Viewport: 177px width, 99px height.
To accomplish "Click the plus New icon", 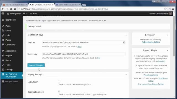I will click(x=31, y=13).
